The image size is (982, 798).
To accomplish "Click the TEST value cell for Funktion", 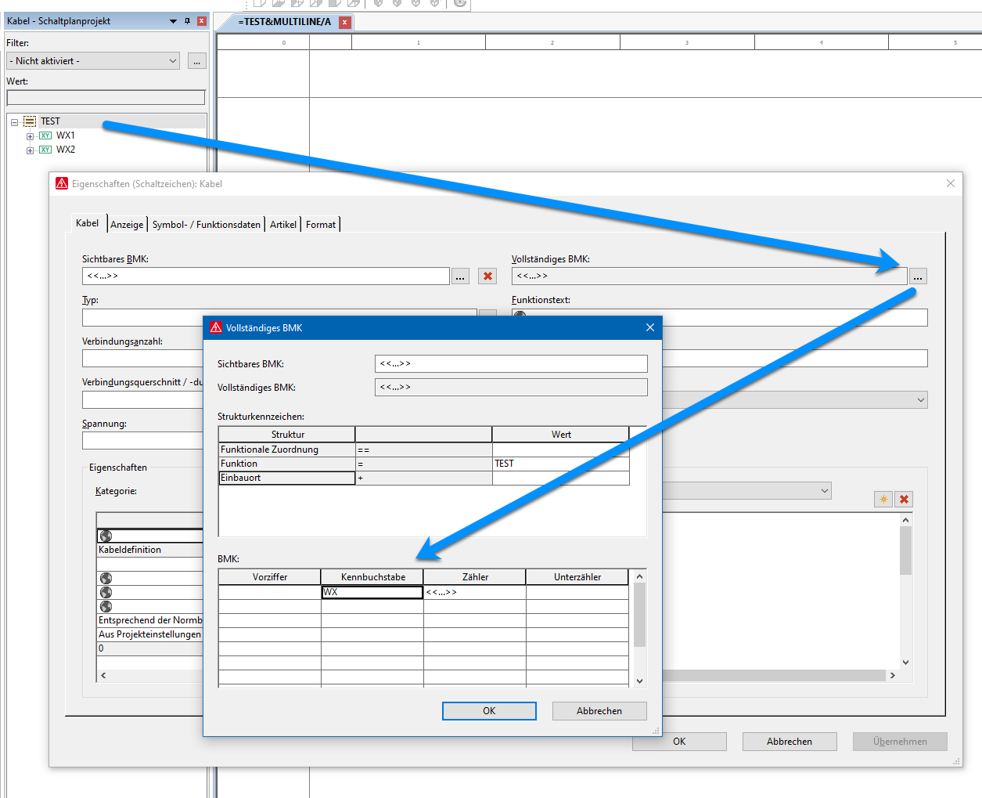I will click(x=560, y=464).
